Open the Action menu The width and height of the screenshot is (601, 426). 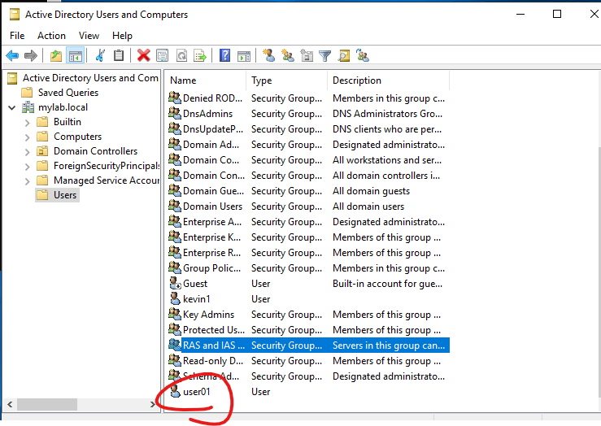coord(51,36)
